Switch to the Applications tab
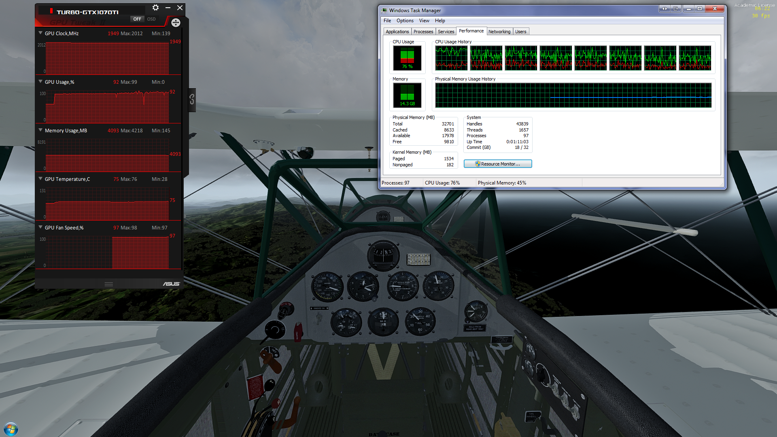Viewport: 777px width, 437px height. (397, 32)
